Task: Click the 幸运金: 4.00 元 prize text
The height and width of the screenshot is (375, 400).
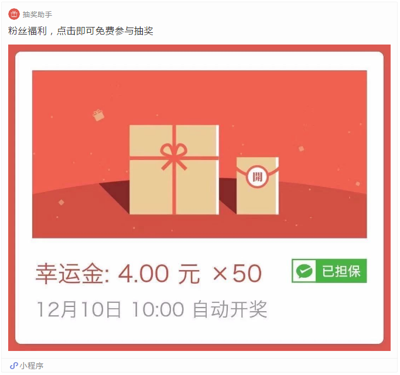Action: pyautogui.click(x=118, y=274)
